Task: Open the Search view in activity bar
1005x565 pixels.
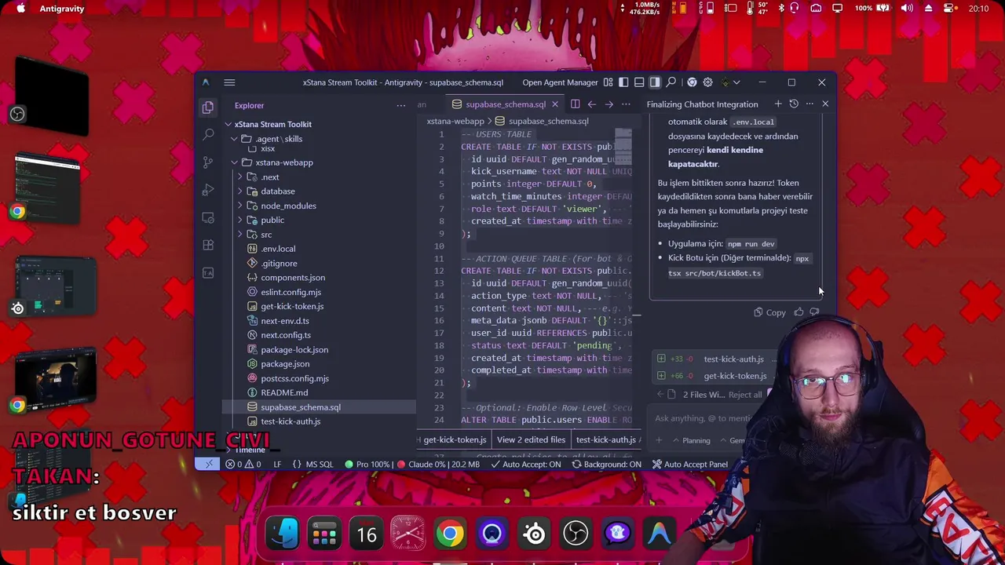Action: pyautogui.click(x=208, y=134)
